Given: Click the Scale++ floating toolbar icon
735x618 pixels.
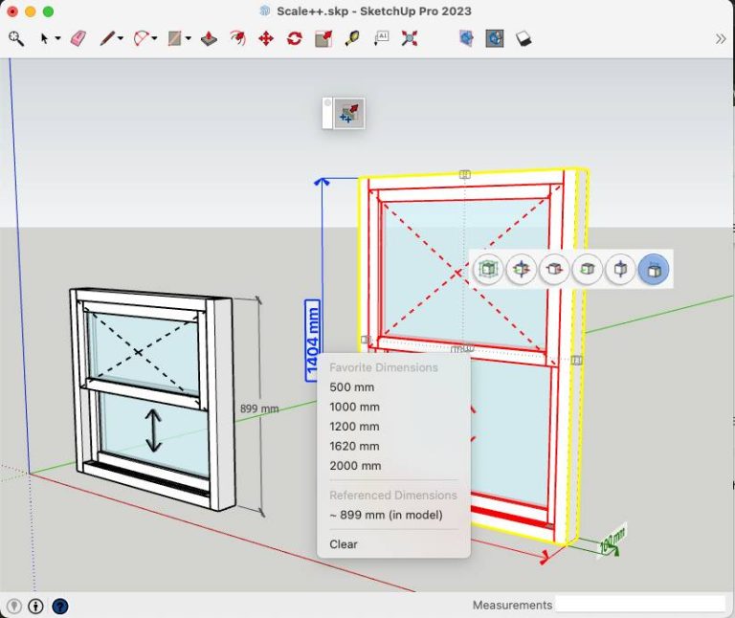Looking at the screenshot, I should [x=349, y=114].
